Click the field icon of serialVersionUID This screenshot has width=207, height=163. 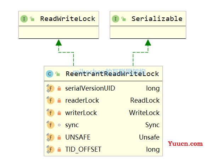(x=50, y=88)
